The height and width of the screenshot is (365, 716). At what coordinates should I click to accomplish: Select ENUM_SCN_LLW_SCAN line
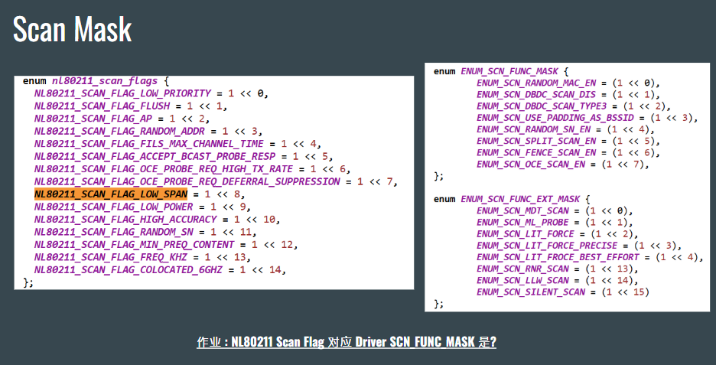[558, 281]
